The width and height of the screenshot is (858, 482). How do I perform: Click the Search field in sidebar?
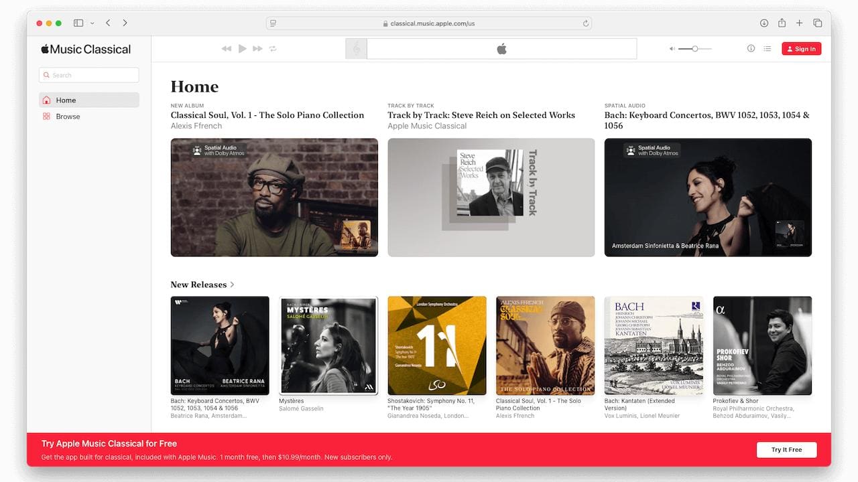pos(89,75)
